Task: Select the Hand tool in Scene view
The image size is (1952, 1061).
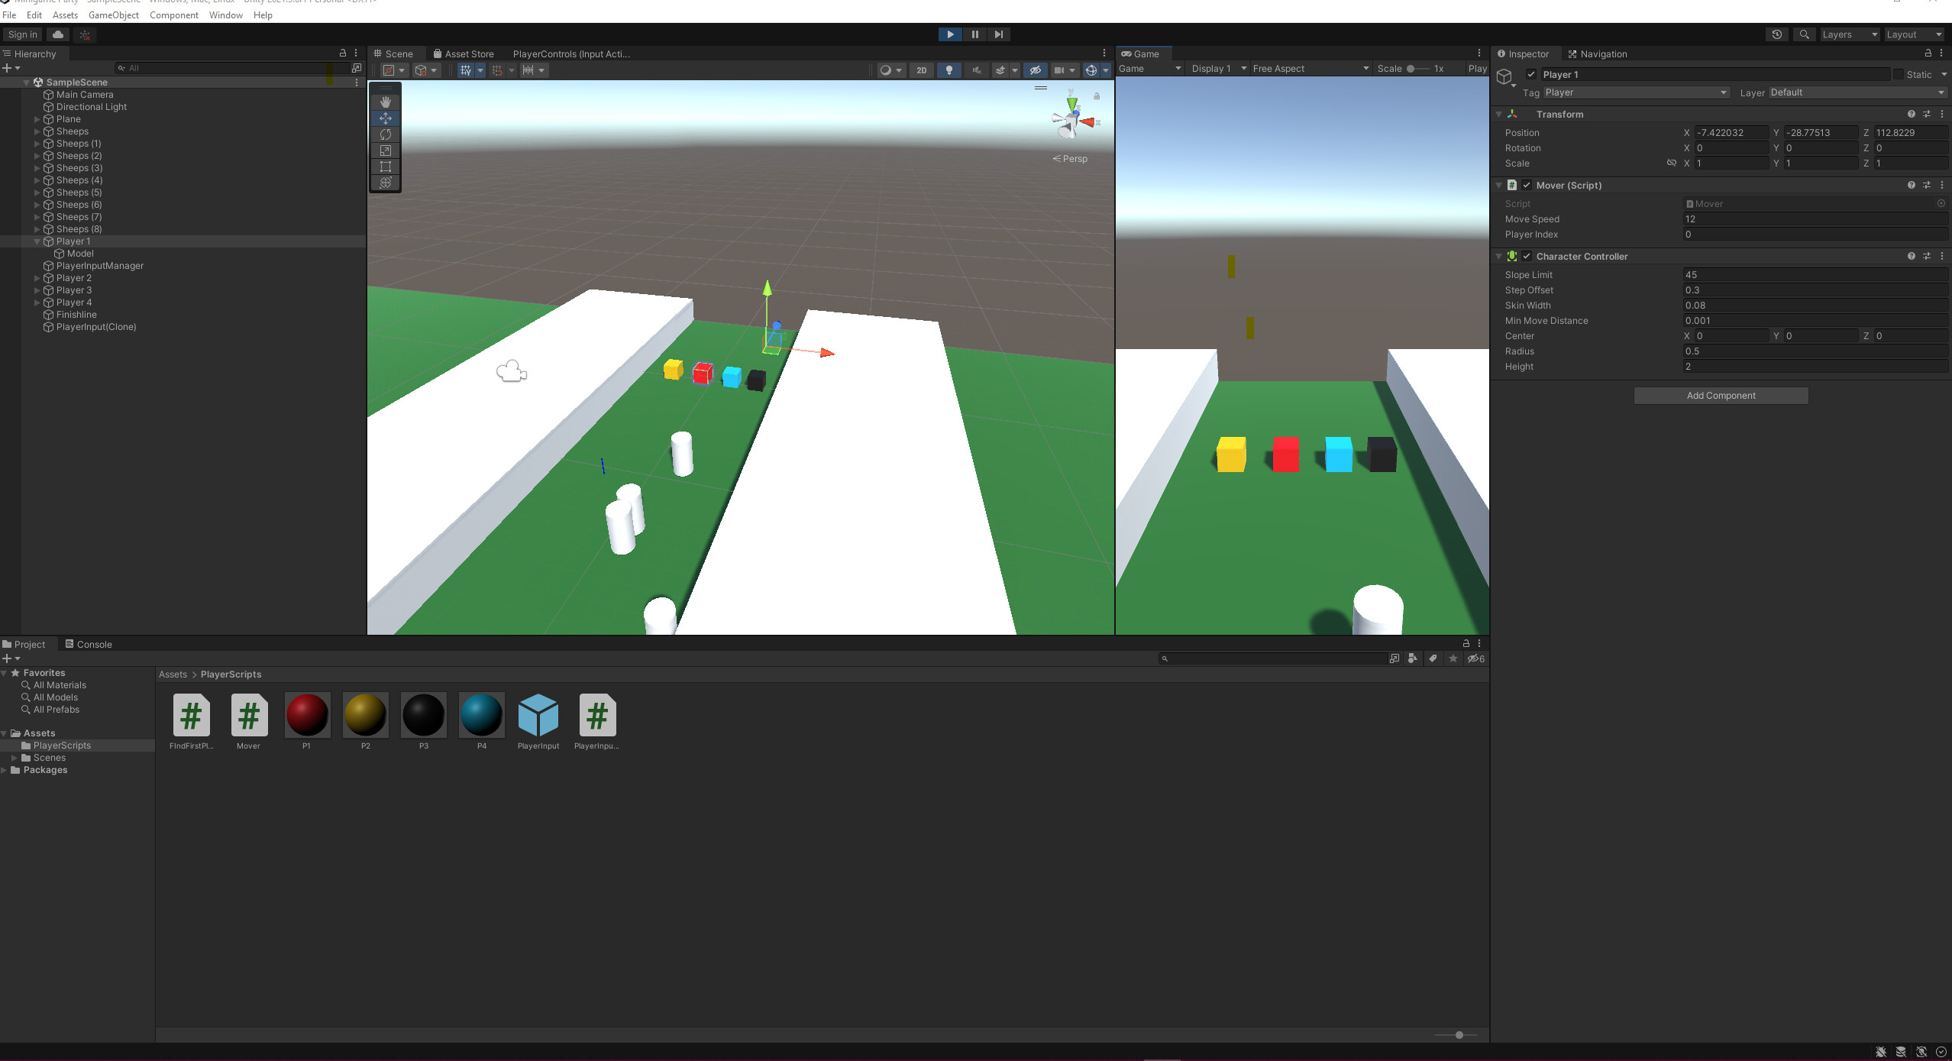Action: tap(386, 102)
